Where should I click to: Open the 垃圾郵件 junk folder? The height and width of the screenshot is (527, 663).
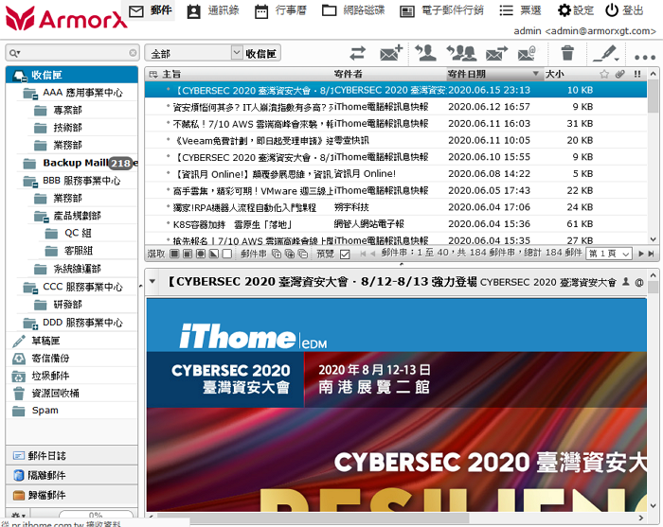[x=71, y=376]
